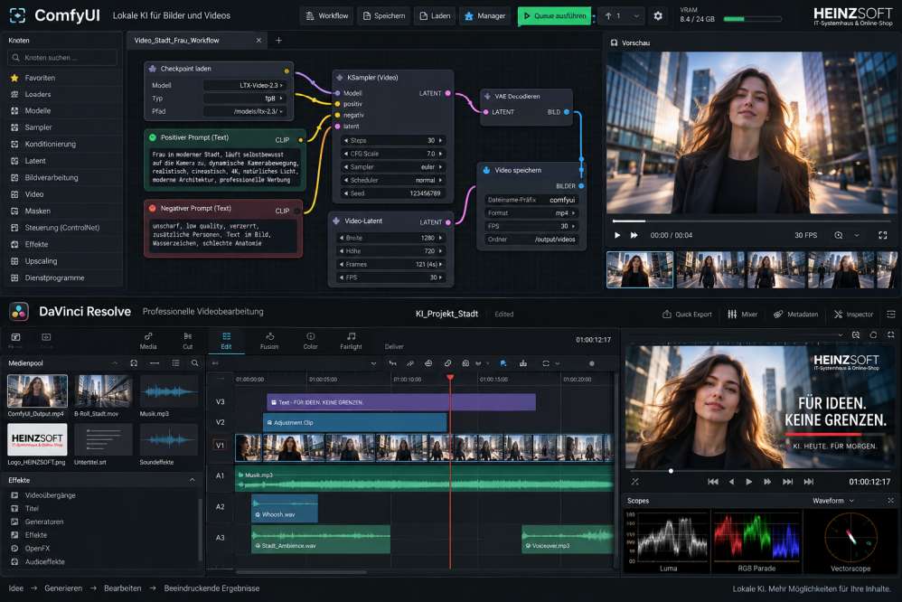Select Logo_HEINZSOFT.png in the media pool

37,440
